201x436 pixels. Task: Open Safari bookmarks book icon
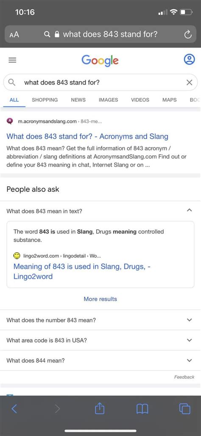142,409
